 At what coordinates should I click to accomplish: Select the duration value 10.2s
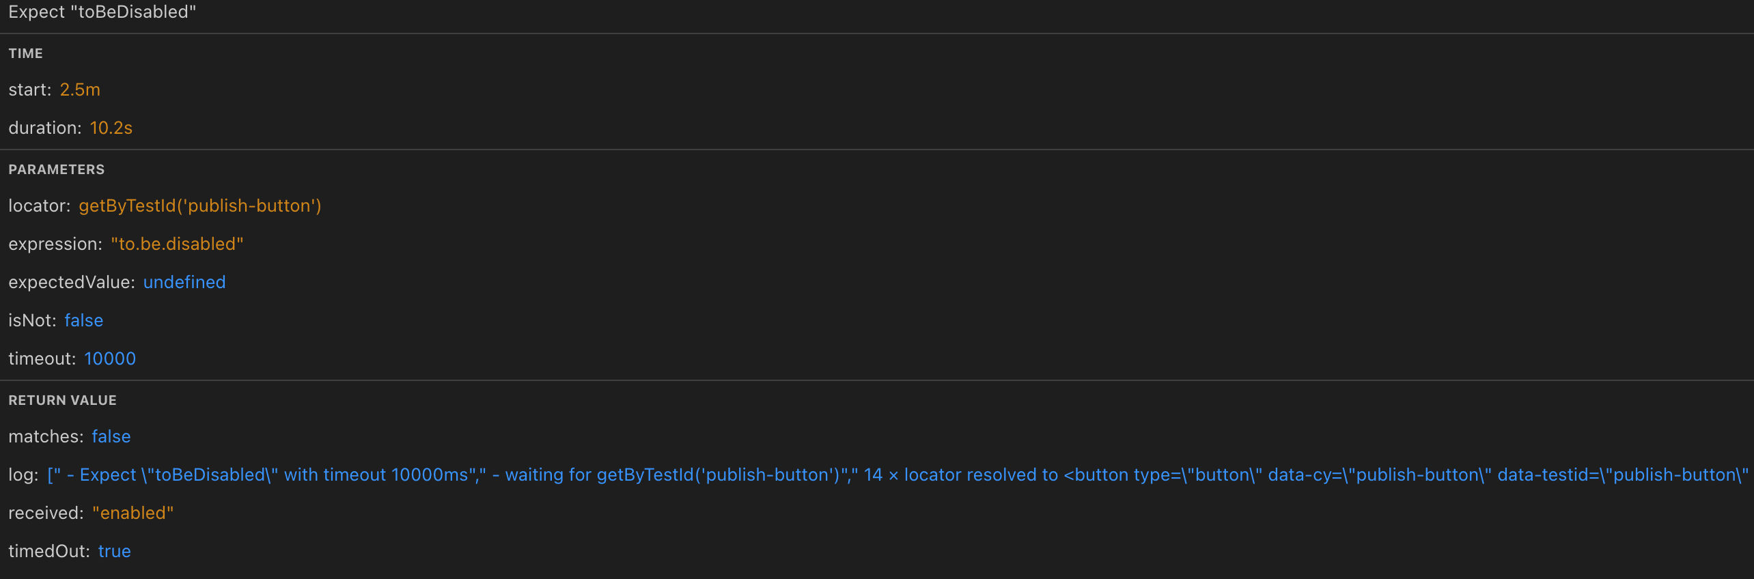(111, 128)
